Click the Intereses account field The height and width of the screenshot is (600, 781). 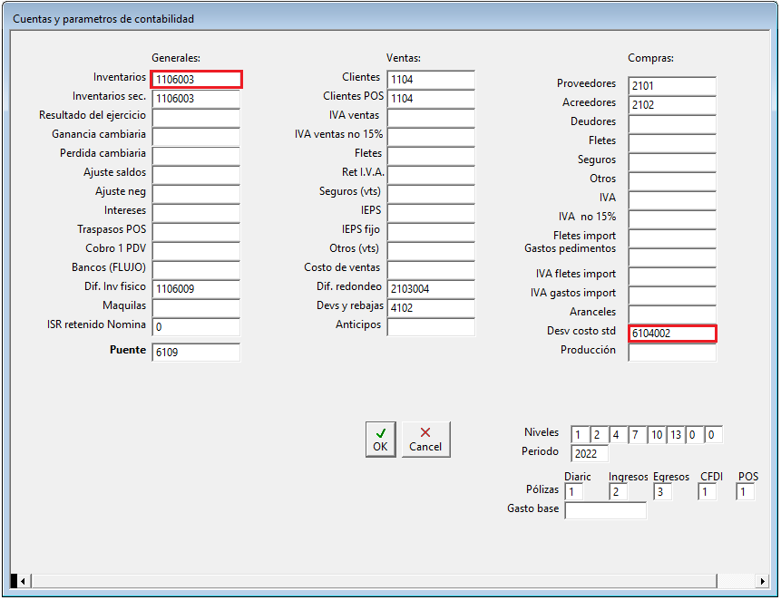[x=196, y=213]
